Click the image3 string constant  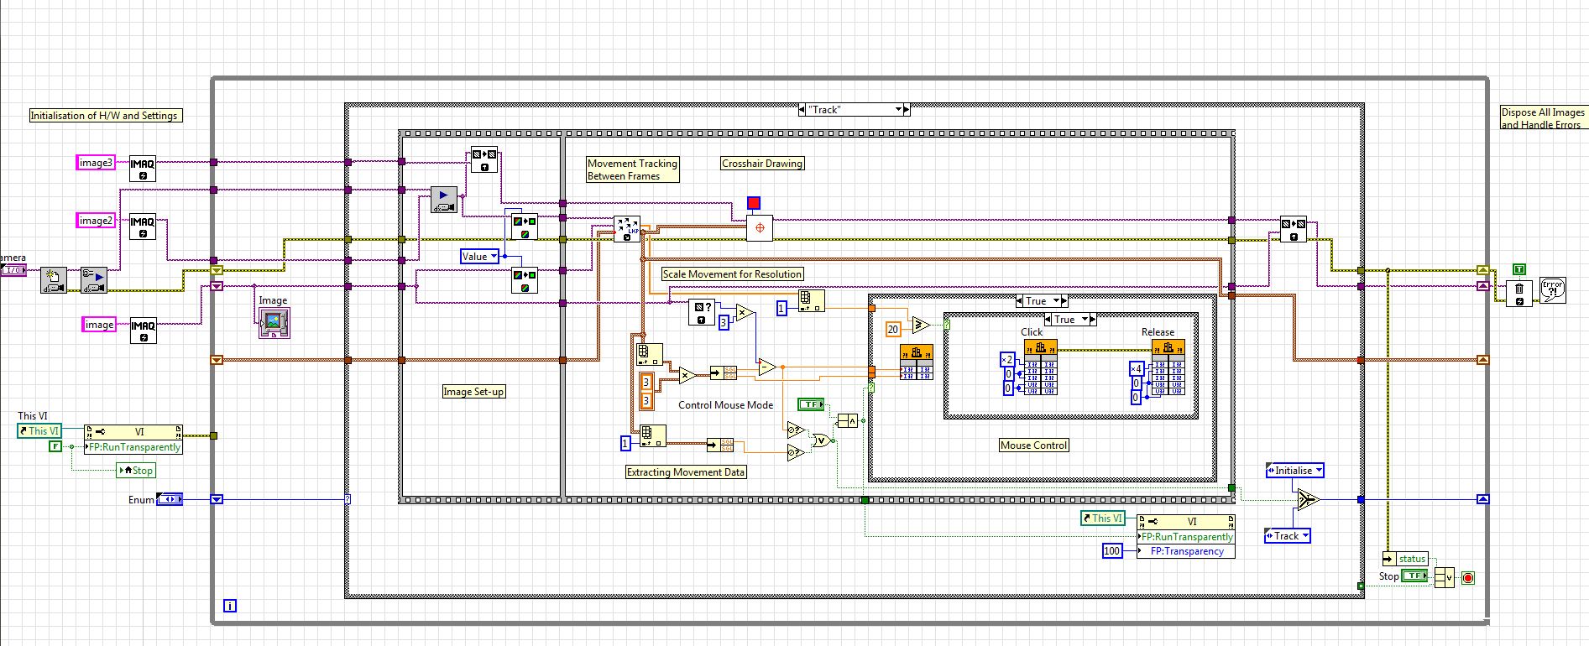click(x=95, y=163)
